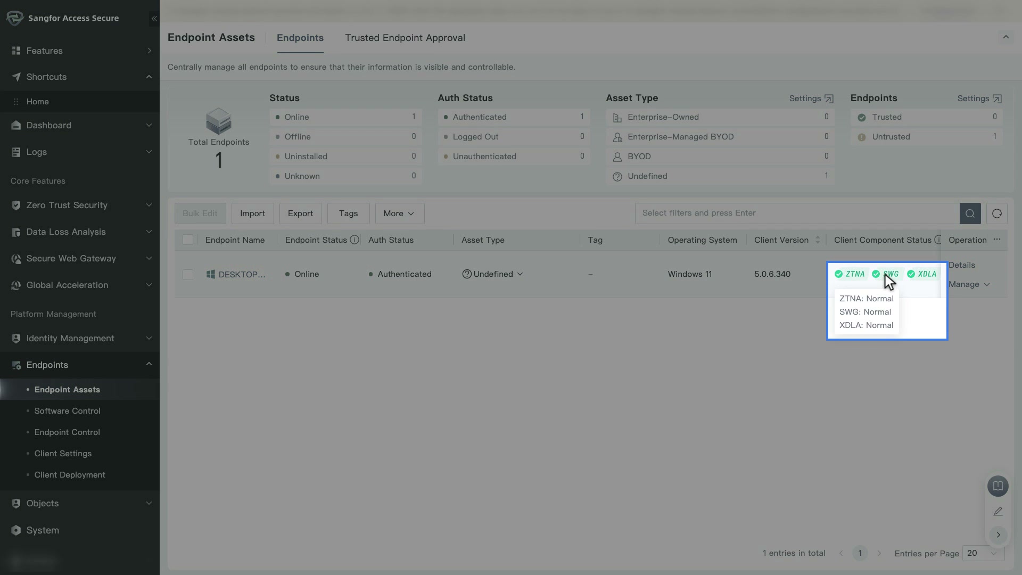Open Endpoint Control in sidebar

67,432
